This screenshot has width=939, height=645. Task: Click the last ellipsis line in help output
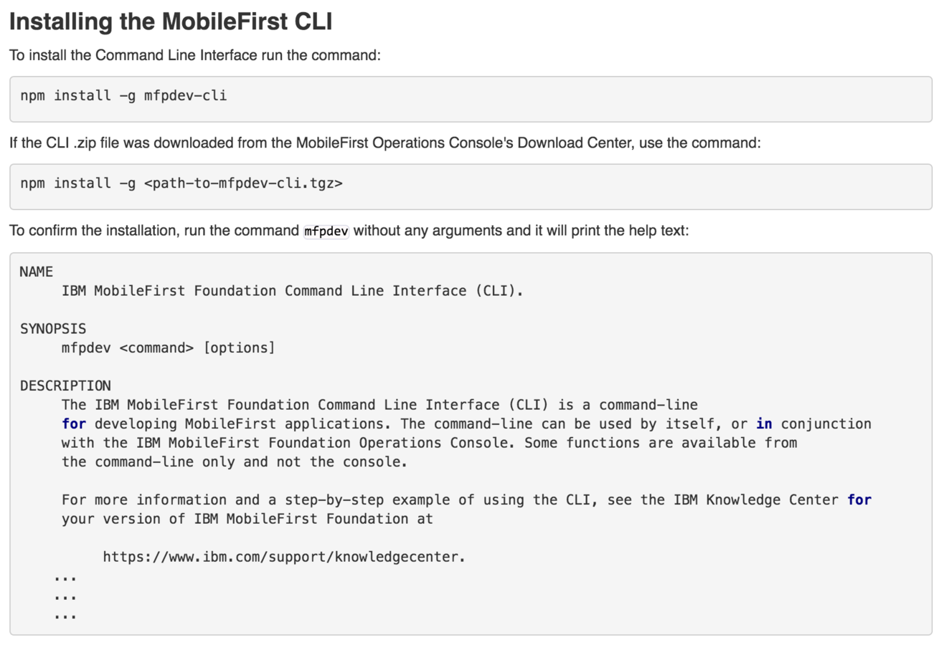65,615
